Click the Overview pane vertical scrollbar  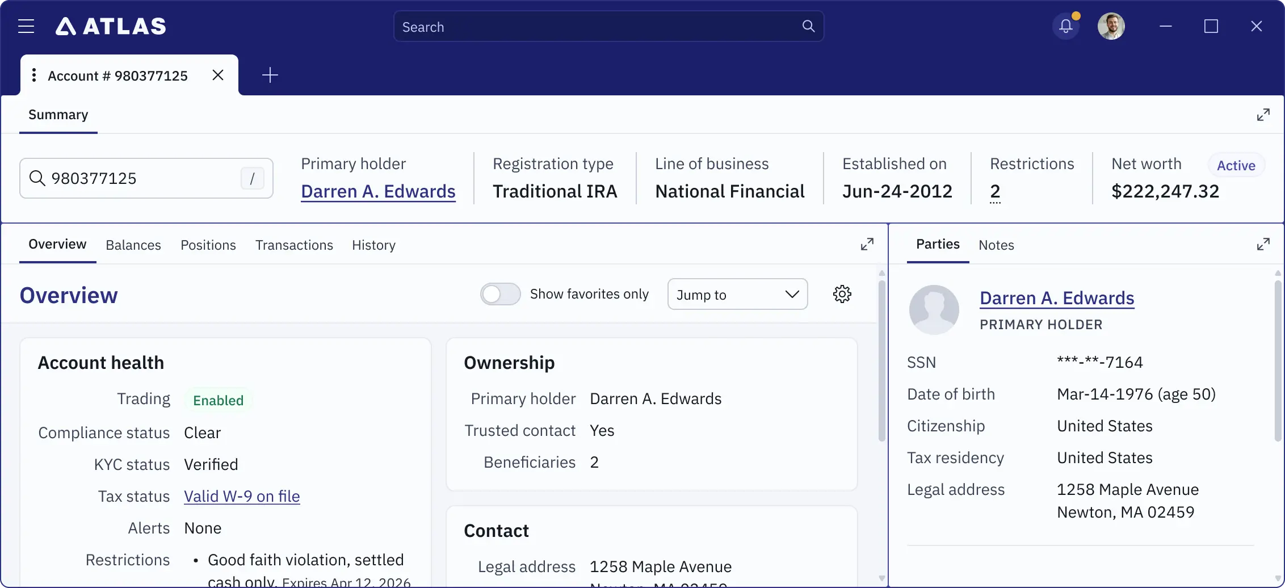pos(881,360)
